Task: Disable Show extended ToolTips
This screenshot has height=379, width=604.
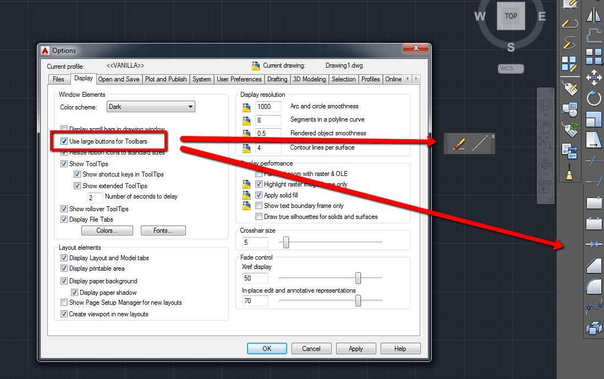Action: click(x=78, y=185)
